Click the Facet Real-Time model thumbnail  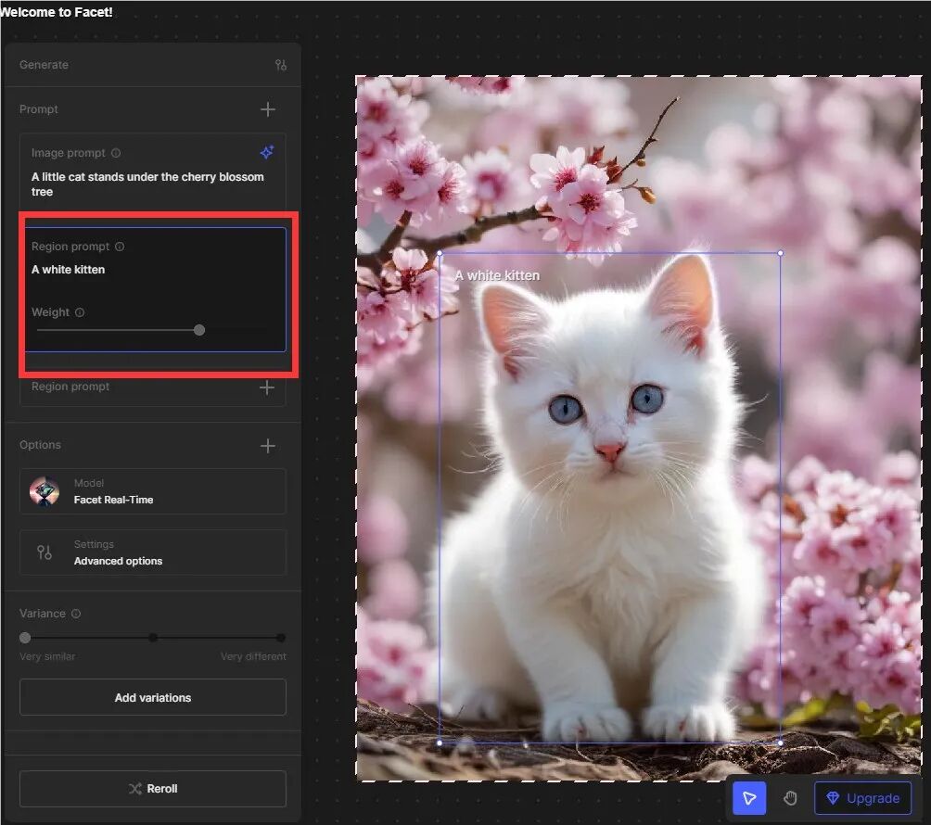[44, 491]
